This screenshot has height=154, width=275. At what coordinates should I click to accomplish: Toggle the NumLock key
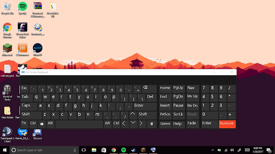click(227, 124)
